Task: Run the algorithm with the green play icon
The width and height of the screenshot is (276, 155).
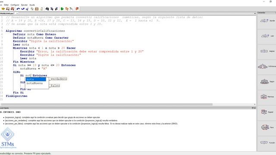Action: point(62,9)
